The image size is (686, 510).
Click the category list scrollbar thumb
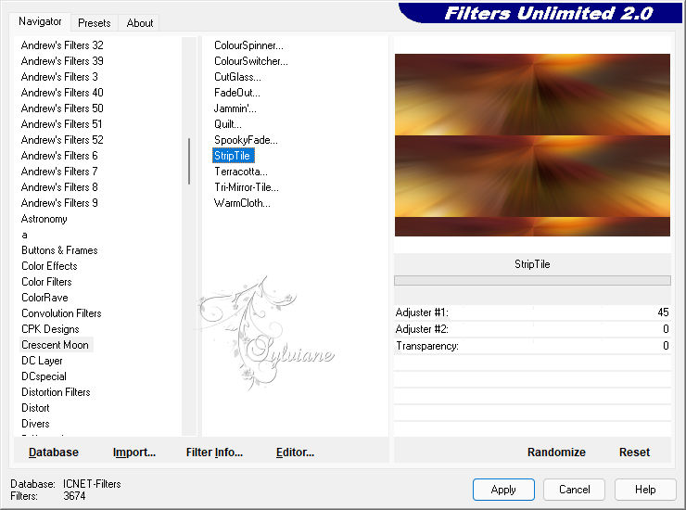pos(189,161)
